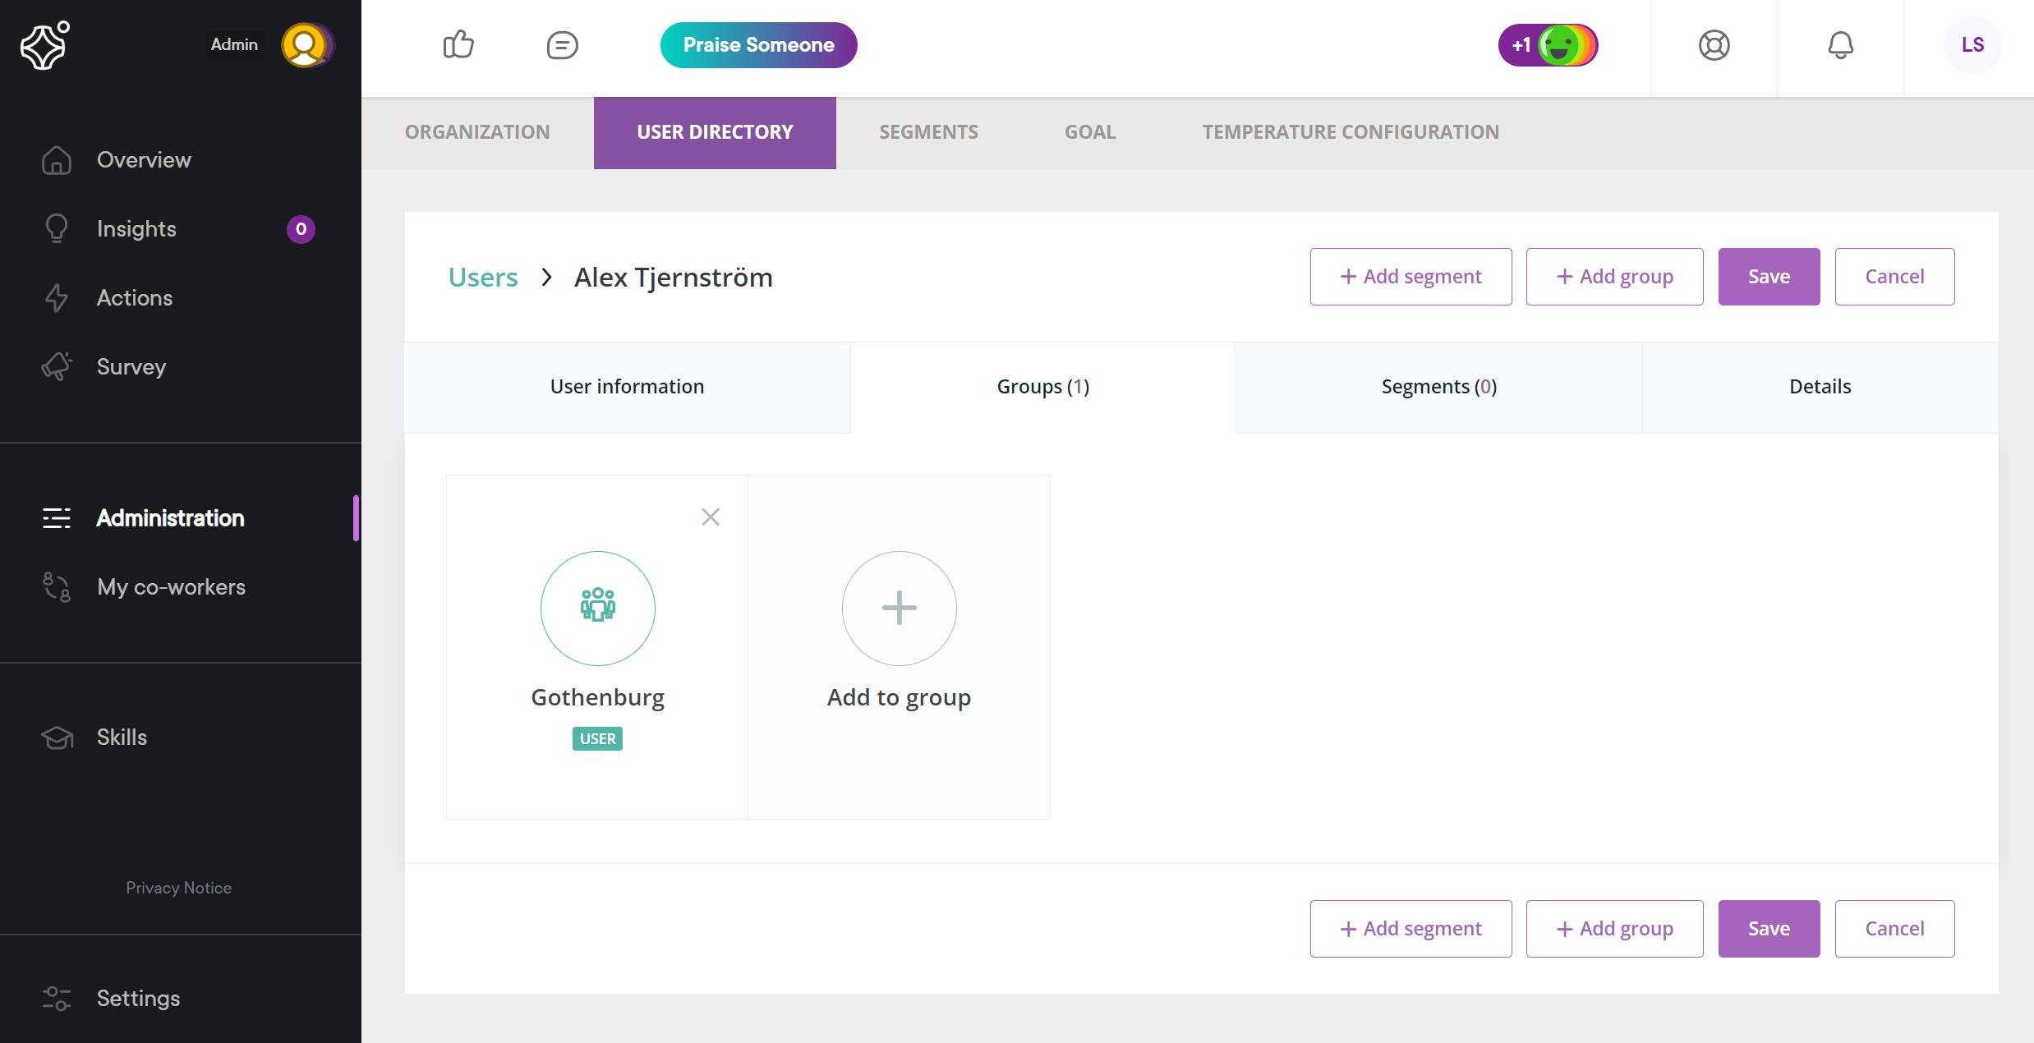The image size is (2034, 1043).
Task: Click the Insights lightbulb icon
Action: tap(57, 229)
